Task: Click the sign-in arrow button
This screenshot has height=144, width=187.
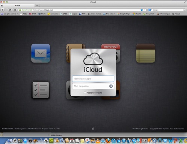Action: point(111,86)
